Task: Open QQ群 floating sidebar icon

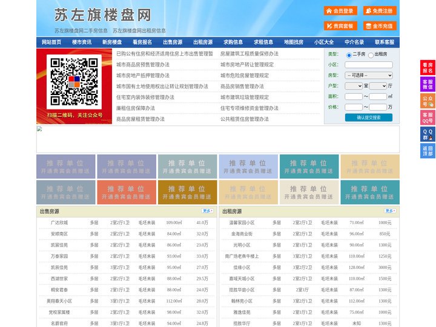Action: (428, 134)
